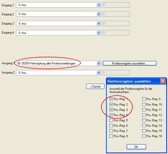Click Positionsregister auswählen... button
The image size is (168, 154).
click(129, 63)
